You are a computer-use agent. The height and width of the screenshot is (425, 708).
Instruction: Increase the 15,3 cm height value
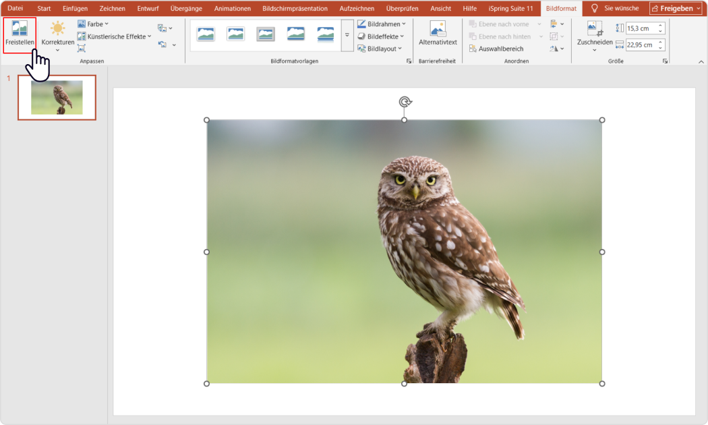pyautogui.click(x=660, y=25)
